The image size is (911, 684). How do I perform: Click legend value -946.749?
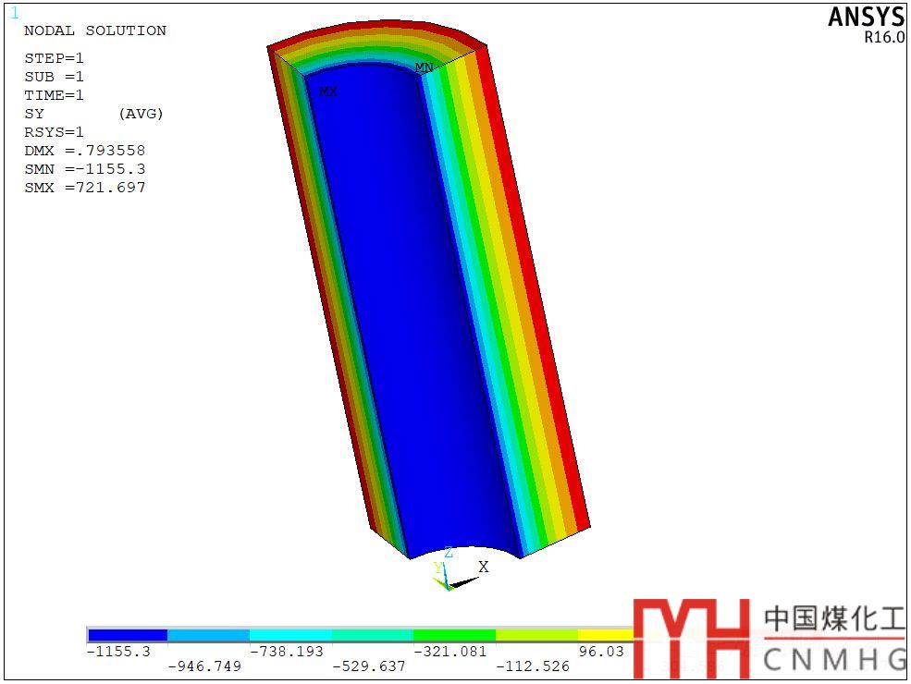tap(204, 666)
